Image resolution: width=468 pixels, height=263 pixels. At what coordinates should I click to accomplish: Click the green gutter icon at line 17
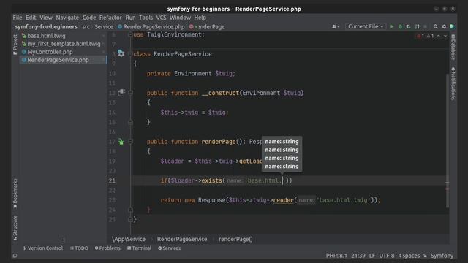point(121,142)
